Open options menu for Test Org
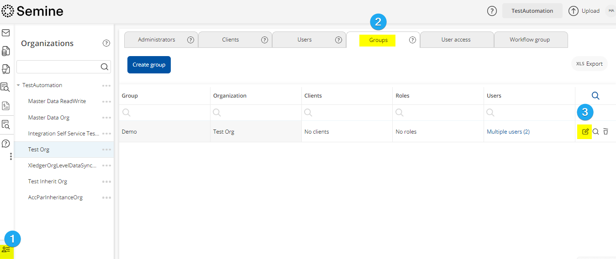Viewport: 616px width, 259px height. tap(106, 150)
